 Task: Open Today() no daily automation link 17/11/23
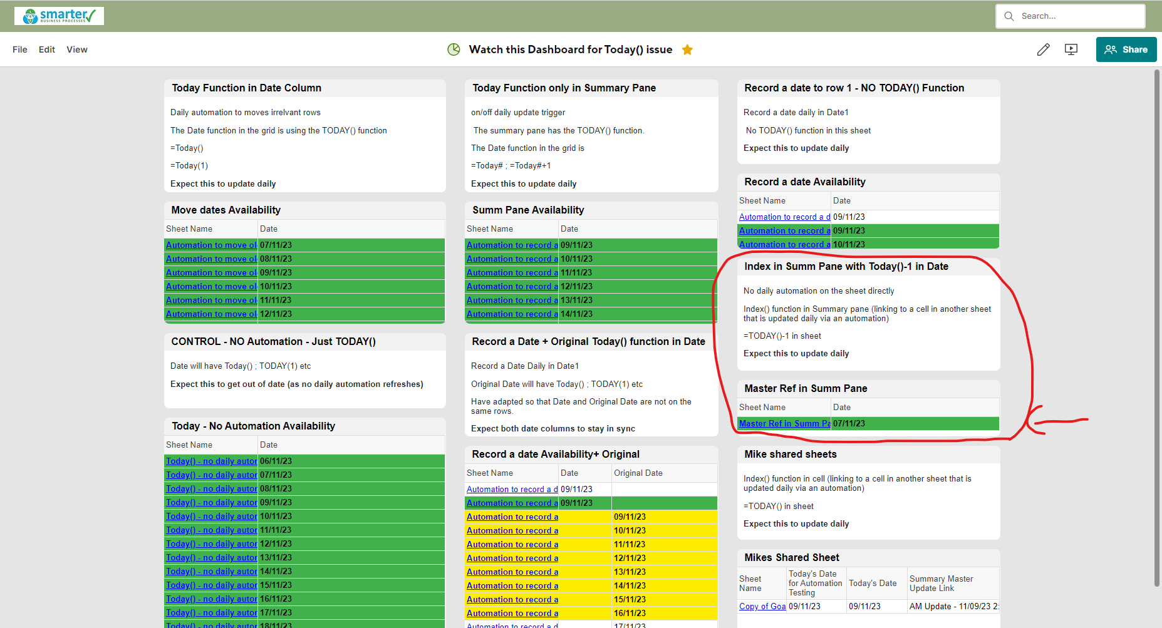point(211,613)
